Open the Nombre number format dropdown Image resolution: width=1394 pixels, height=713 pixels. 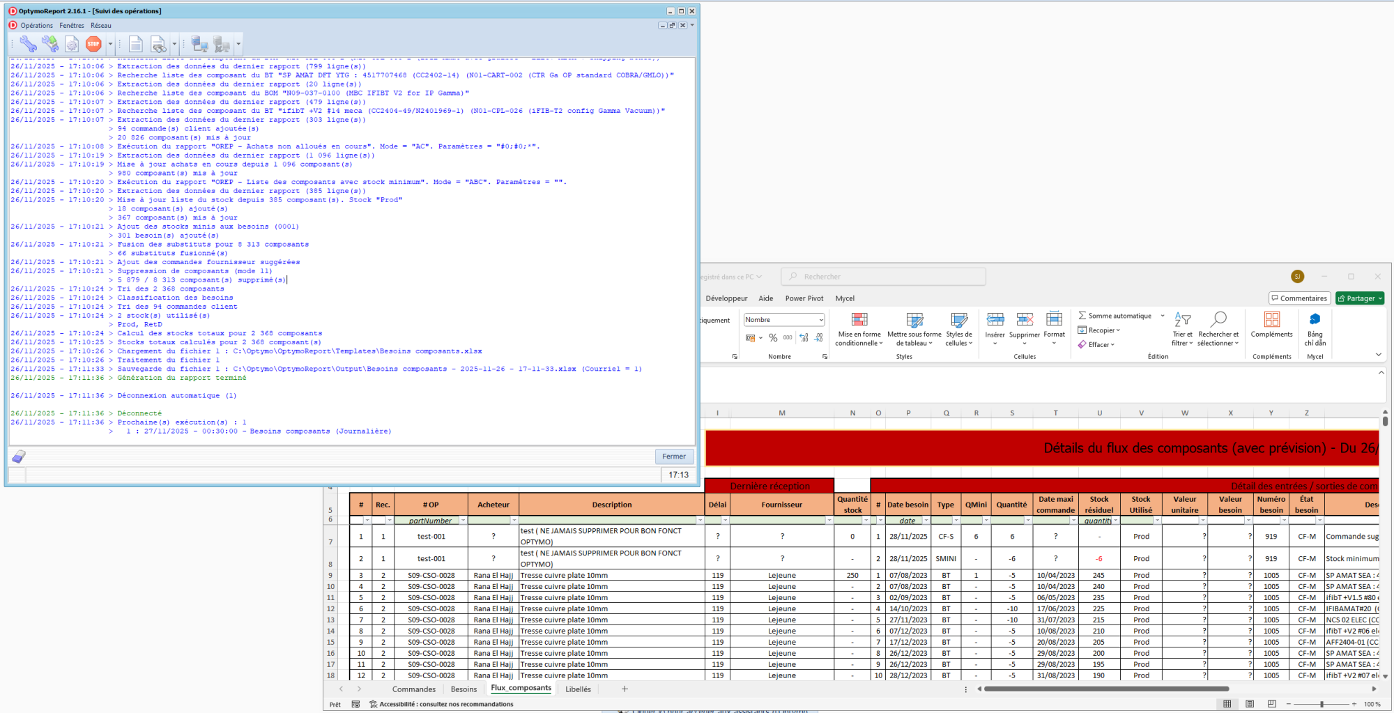pyautogui.click(x=821, y=320)
